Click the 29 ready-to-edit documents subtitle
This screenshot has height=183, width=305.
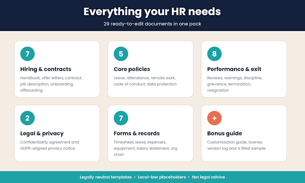[152, 24]
